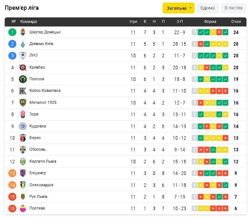Screen dimensions: 249x220
Task: Click the Zorya team emblem
Action: (x=23, y=114)
